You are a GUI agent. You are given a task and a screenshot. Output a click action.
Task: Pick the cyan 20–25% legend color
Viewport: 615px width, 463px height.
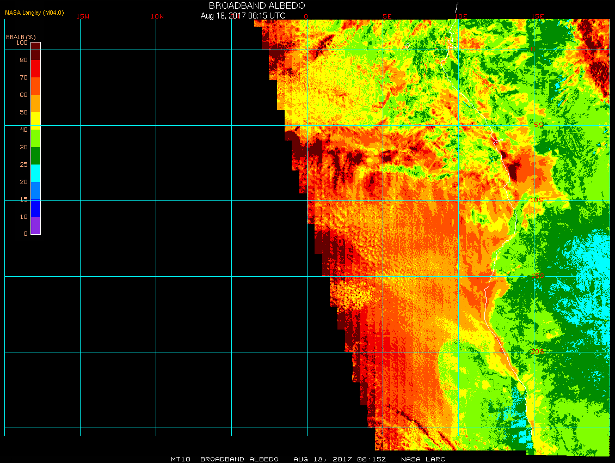35,173
